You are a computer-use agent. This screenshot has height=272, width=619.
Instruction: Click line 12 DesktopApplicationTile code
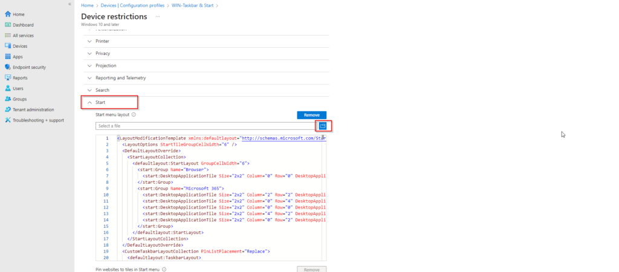(x=234, y=207)
